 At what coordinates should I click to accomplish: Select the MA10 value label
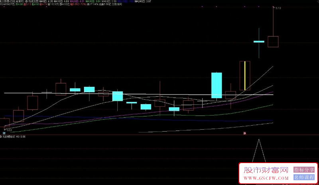[61, 1]
